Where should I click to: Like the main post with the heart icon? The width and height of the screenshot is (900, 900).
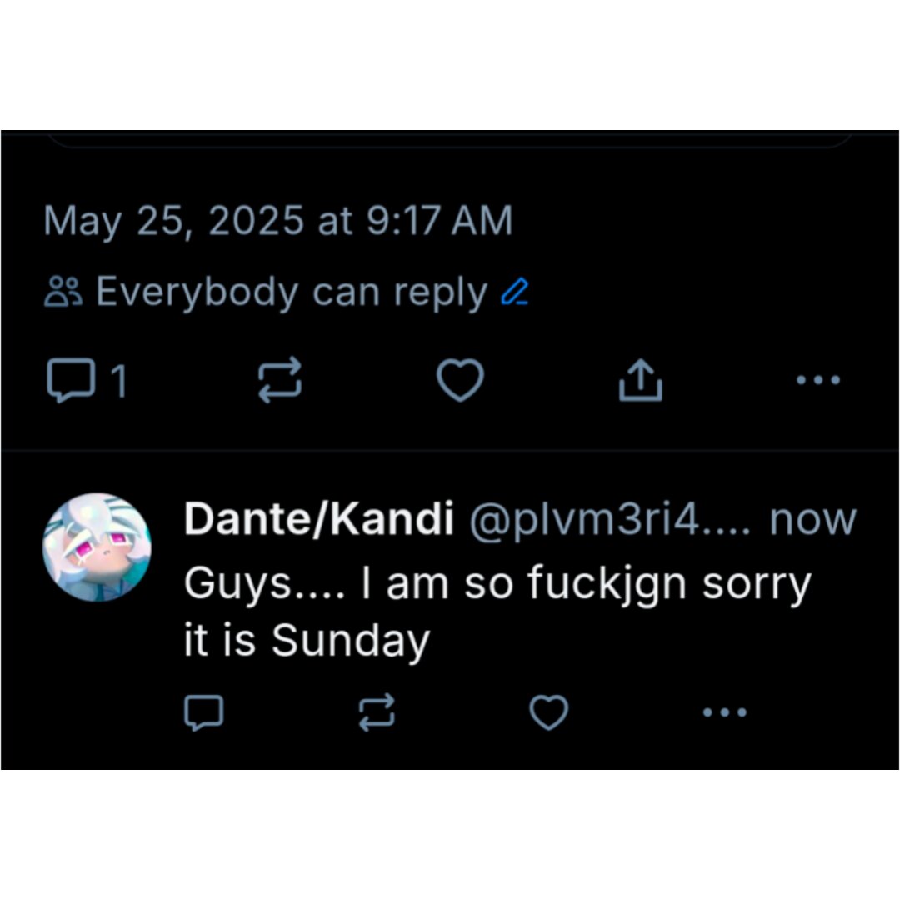pos(460,380)
